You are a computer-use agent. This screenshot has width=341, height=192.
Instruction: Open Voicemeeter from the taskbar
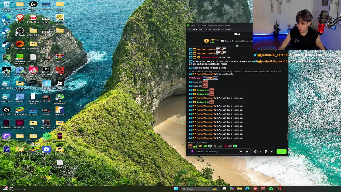(x=263, y=189)
